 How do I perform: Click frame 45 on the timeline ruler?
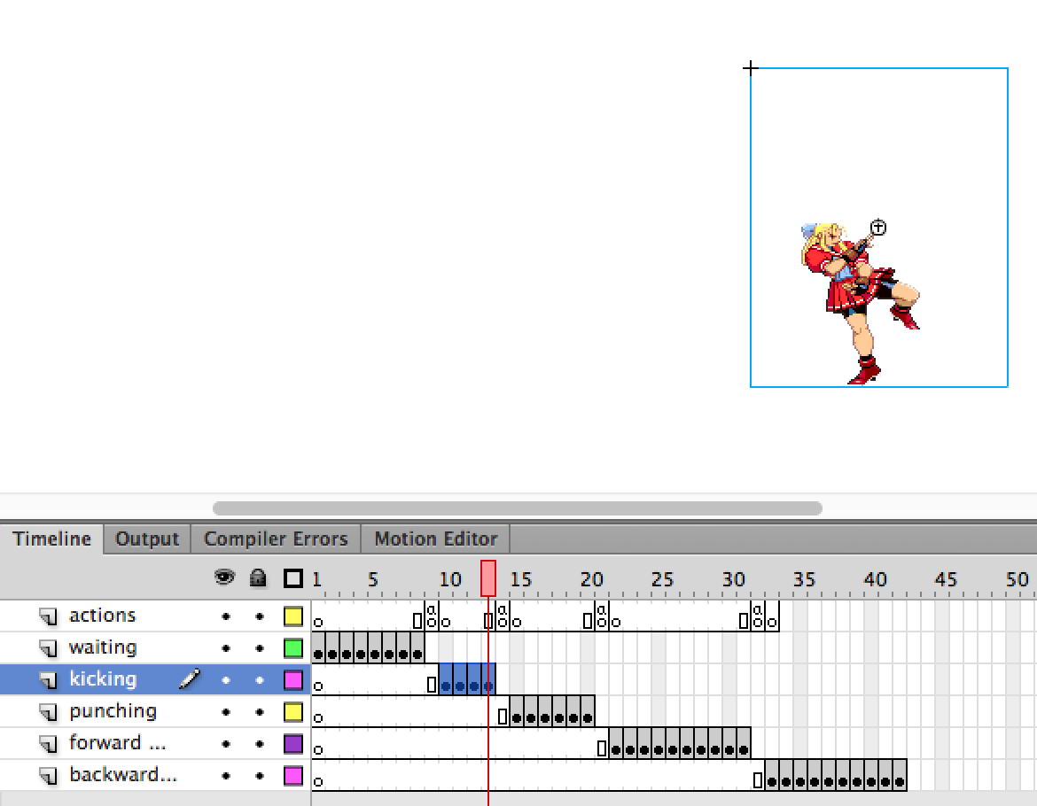click(946, 579)
